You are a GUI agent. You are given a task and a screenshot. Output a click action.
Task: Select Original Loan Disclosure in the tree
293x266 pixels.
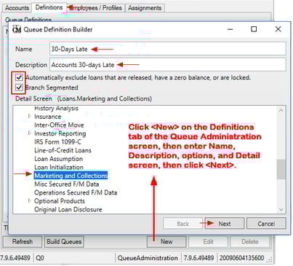68,209
